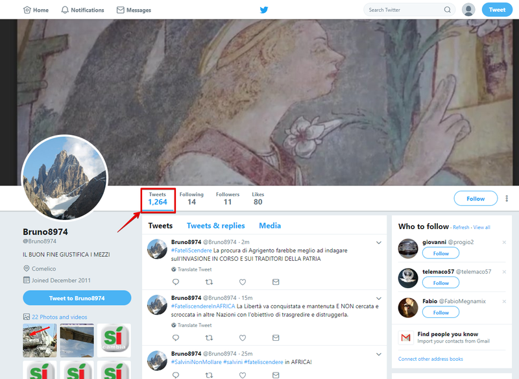Expand options on the 25m tweet
The width and height of the screenshot is (519, 379).
tap(379, 354)
